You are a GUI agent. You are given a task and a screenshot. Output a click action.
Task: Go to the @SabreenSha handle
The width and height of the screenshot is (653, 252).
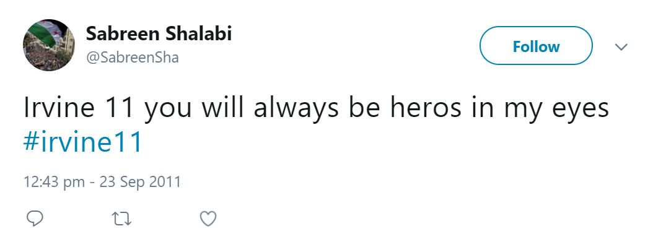[x=133, y=58]
